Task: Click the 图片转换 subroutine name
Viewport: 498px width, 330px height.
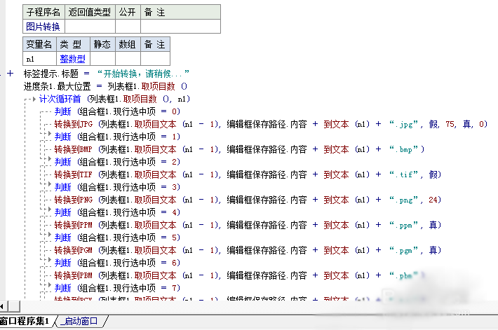Action: pos(43,26)
